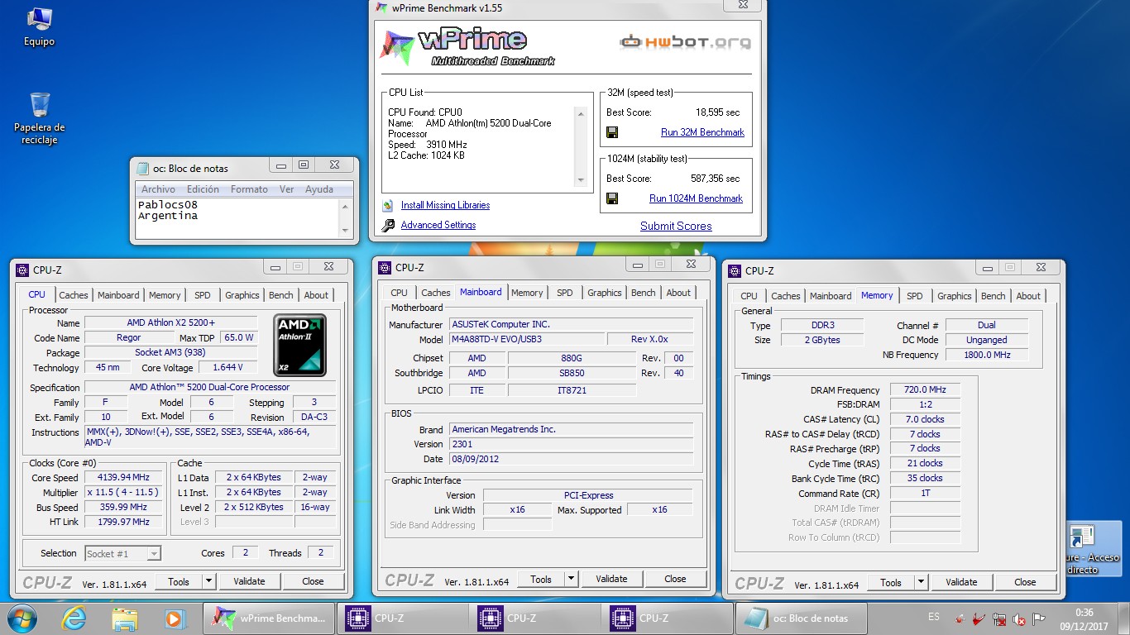1130x635 pixels.
Task: Open Tools dropdown arrow in Mainboard window
Action: [x=572, y=579]
